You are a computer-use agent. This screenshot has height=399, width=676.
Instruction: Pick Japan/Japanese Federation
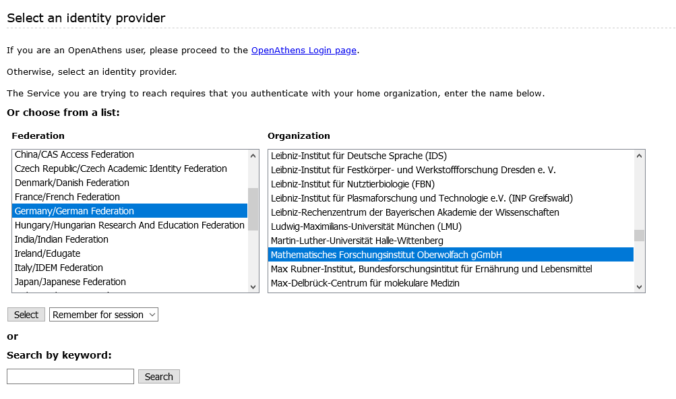[70, 282]
